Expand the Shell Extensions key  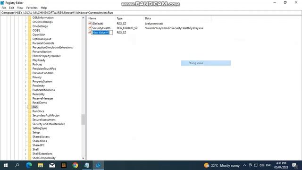click(25, 153)
